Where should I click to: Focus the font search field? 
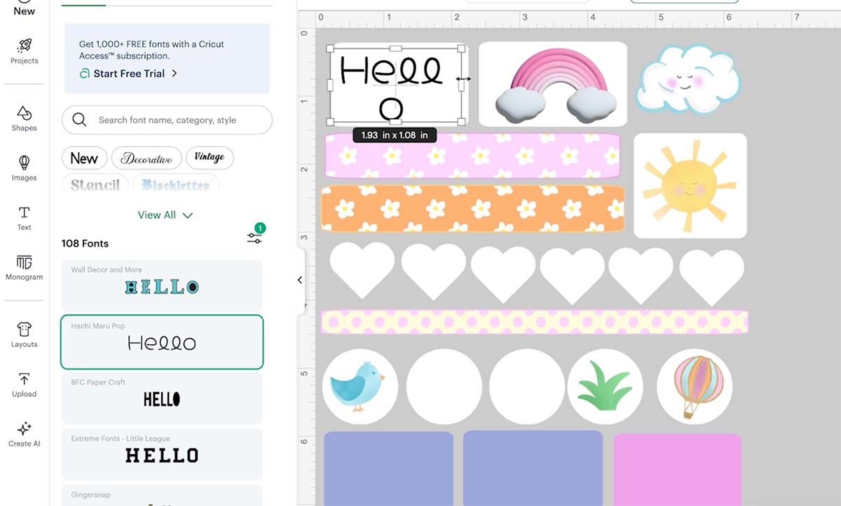[167, 120]
